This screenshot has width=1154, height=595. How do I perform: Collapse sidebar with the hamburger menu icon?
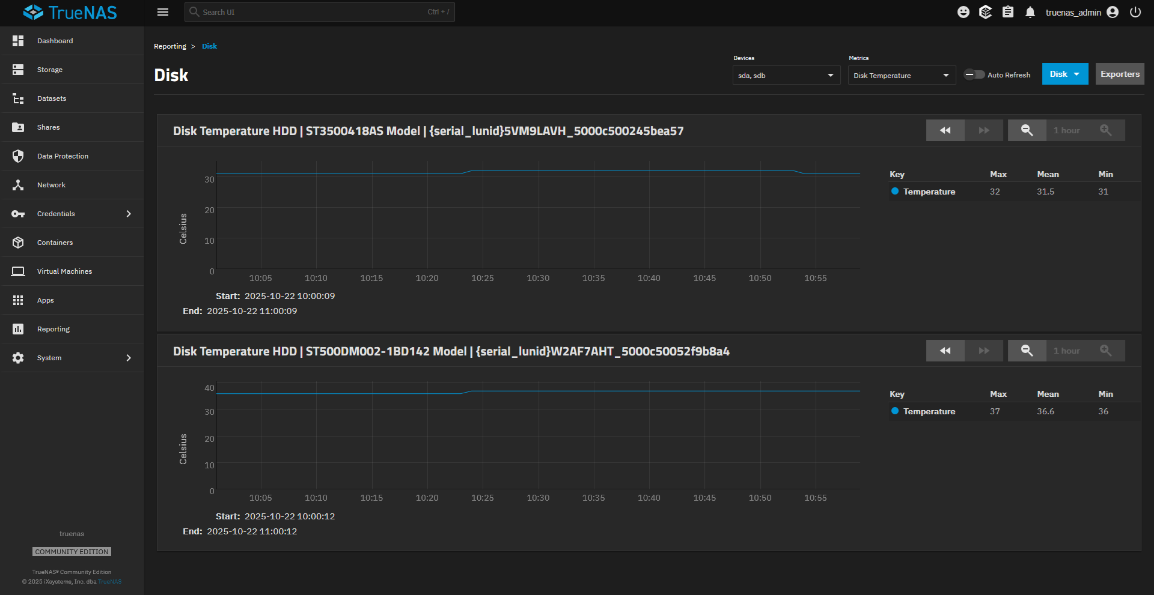163,12
